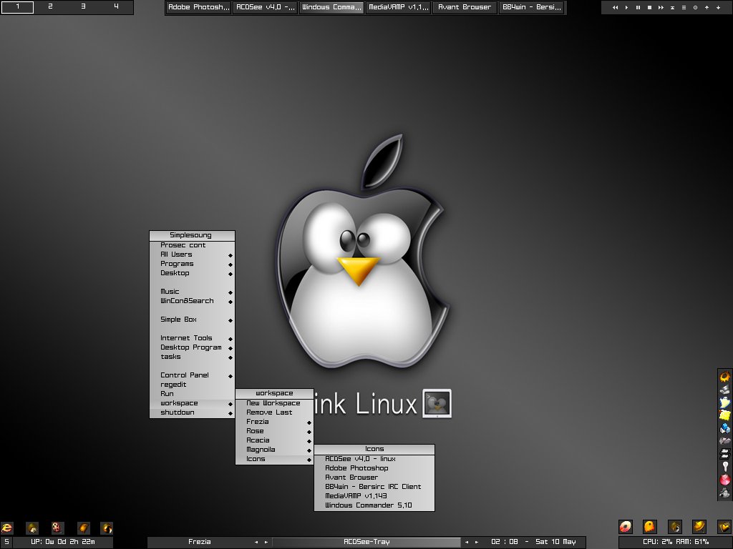Click the scanner icon in side dock

(x=724, y=390)
